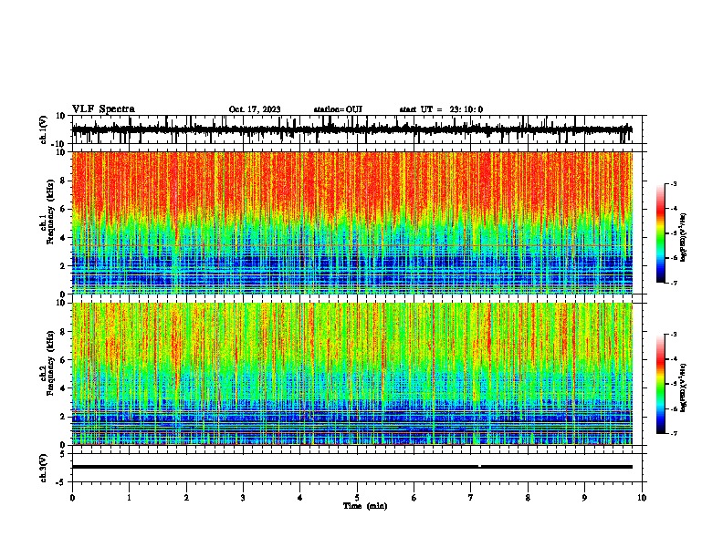This screenshot has width=723, height=558.
Task: Click the ch.3 black horizontal trace
Action: point(352,467)
